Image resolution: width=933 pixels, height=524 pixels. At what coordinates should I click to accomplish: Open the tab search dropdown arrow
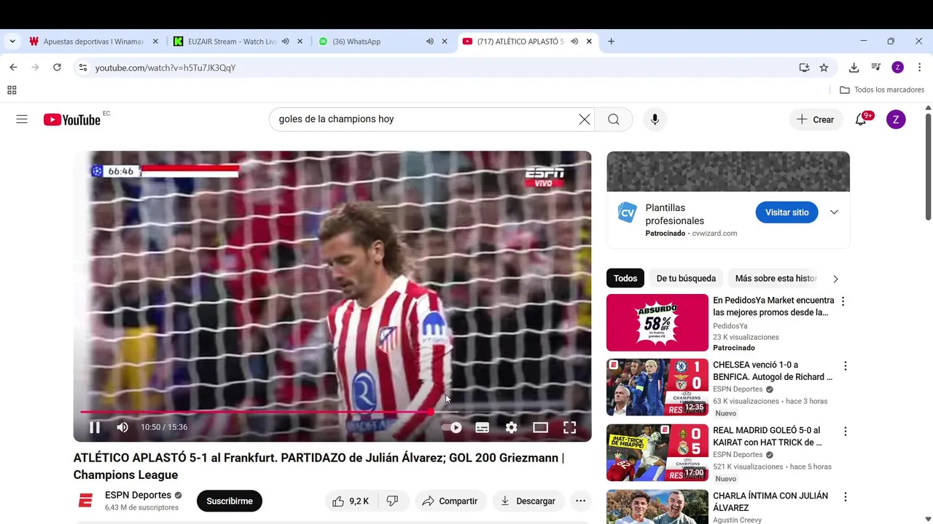pos(12,41)
